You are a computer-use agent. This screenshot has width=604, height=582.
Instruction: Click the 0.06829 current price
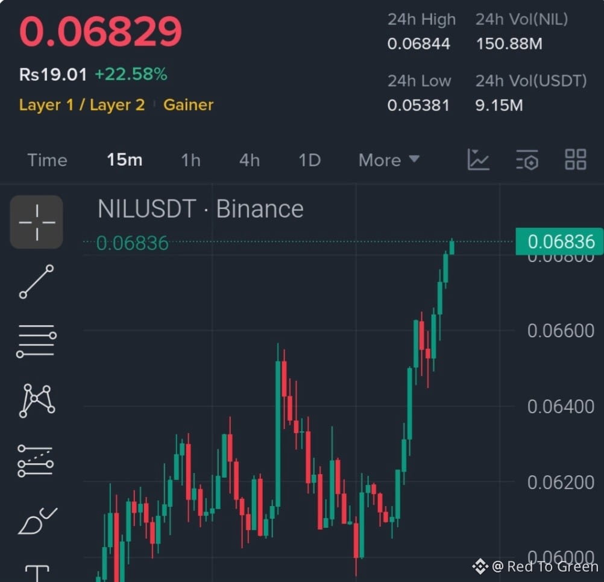coord(101,31)
